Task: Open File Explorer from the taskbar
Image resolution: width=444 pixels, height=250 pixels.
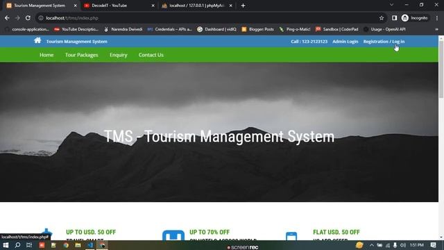Action: (x=78, y=245)
